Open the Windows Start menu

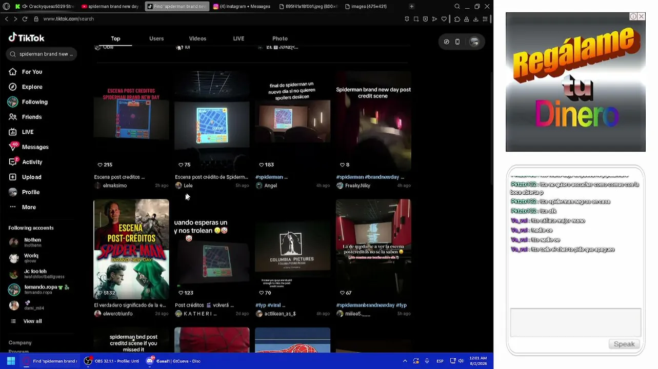pyautogui.click(x=11, y=361)
